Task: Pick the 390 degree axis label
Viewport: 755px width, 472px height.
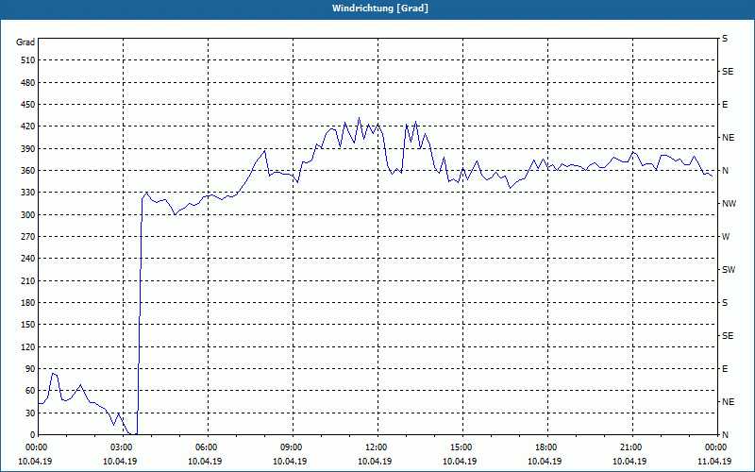Action: click(28, 149)
